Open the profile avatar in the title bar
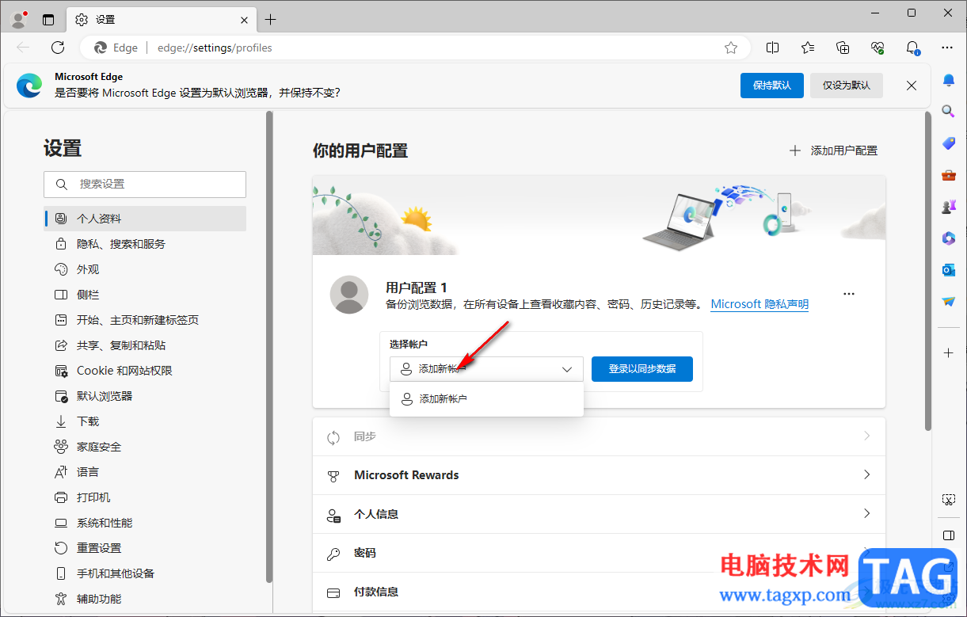967x617 pixels. point(20,19)
